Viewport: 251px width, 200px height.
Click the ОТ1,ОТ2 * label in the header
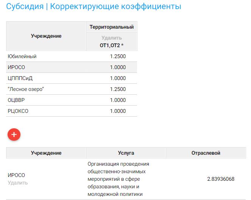(x=111, y=45)
